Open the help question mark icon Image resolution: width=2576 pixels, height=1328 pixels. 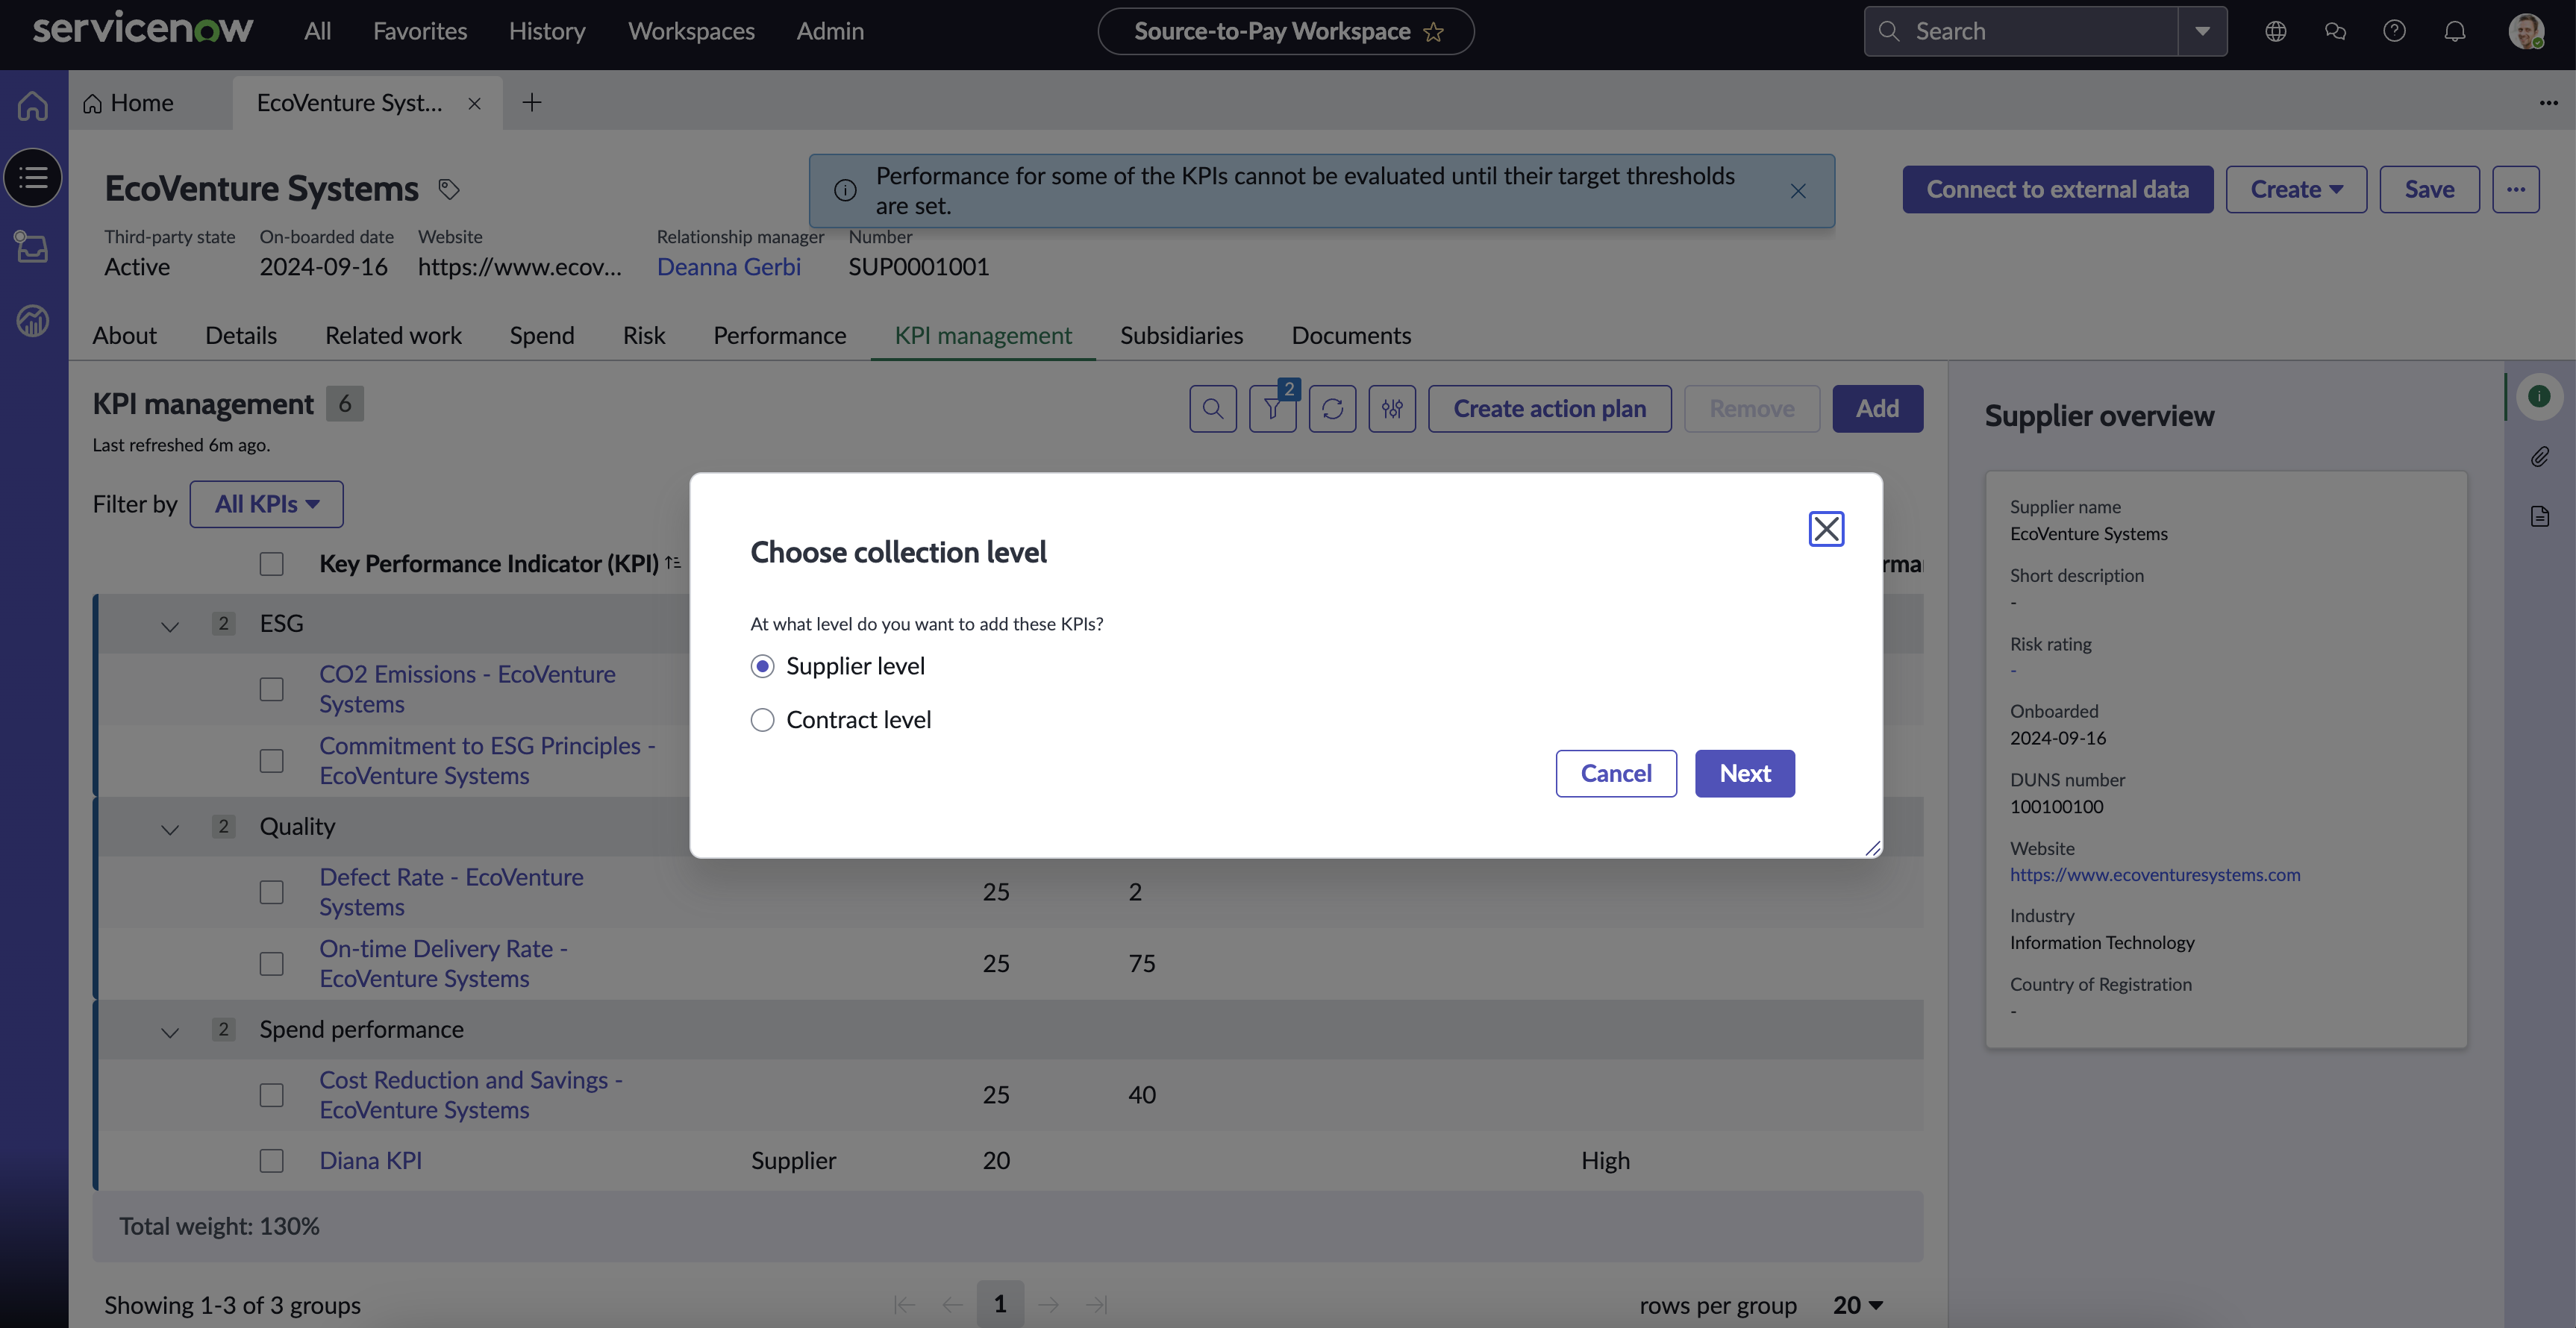pyautogui.click(x=2394, y=31)
